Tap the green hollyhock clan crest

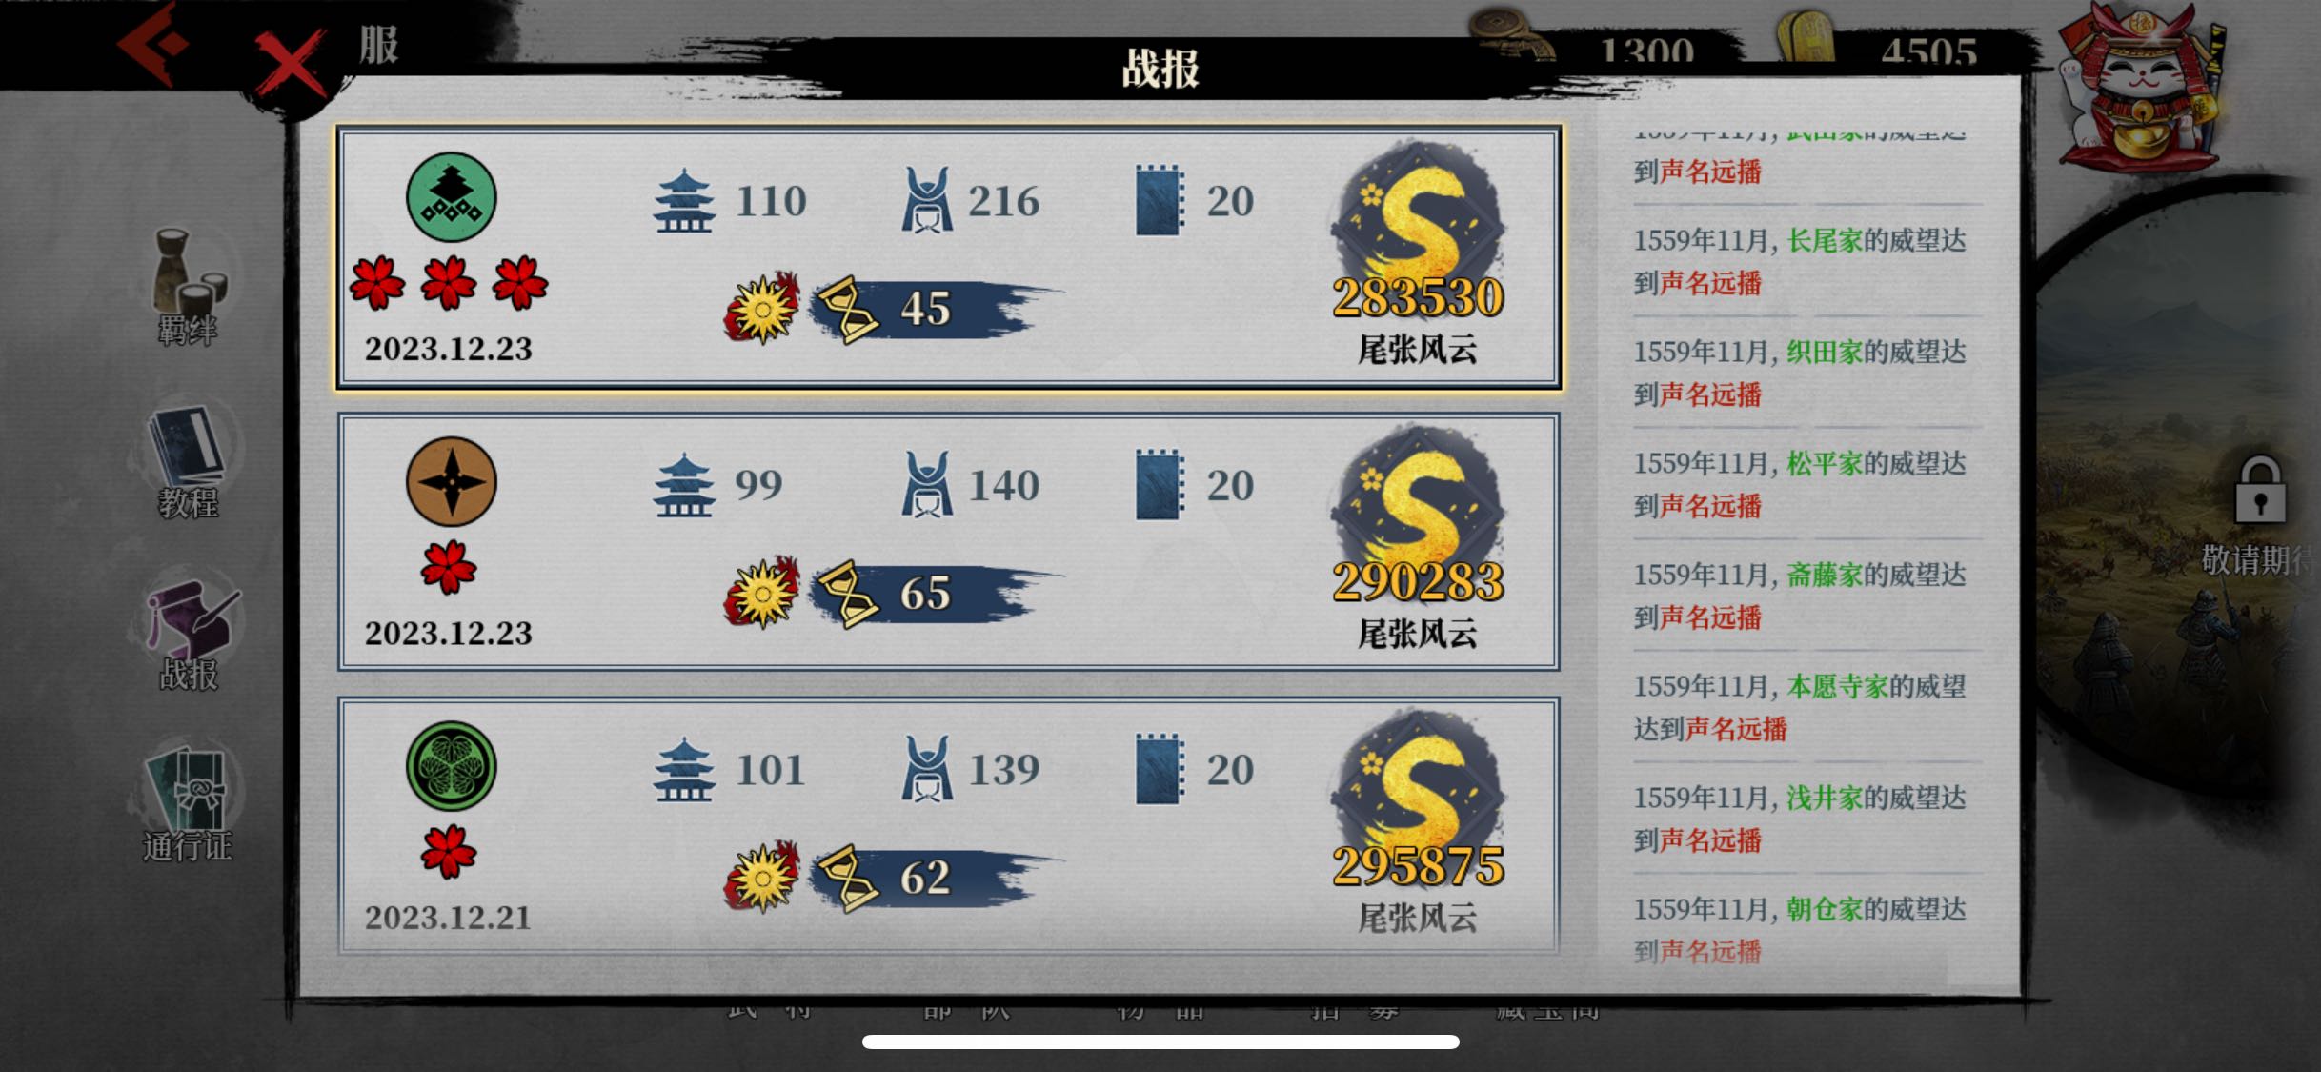pyautogui.click(x=451, y=766)
